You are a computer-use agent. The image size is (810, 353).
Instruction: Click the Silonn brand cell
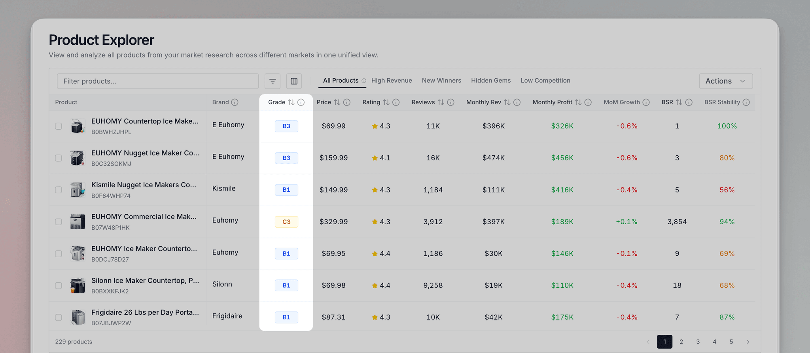[222, 284]
